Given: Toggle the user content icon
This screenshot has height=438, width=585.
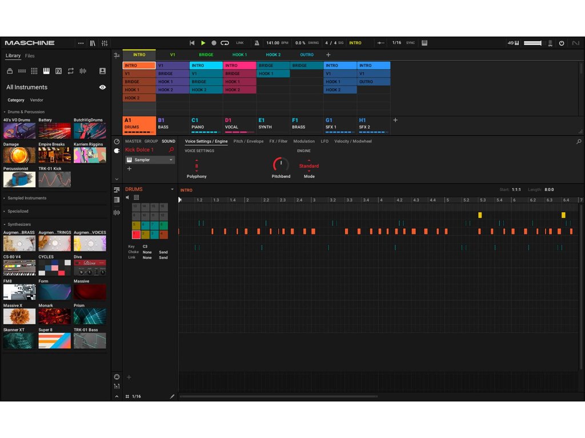Looking at the screenshot, I should point(102,71).
